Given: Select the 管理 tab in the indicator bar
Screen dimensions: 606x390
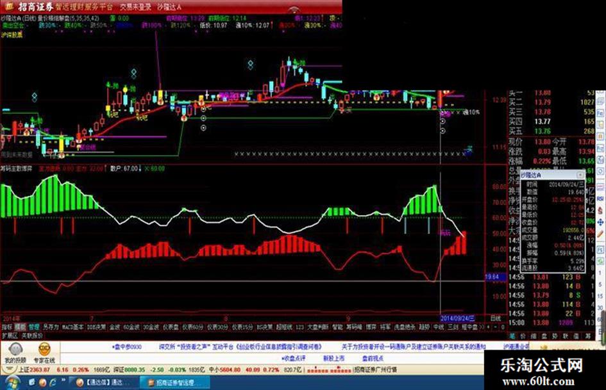Looking at the screenshot, I should click(x=34, y=327).
